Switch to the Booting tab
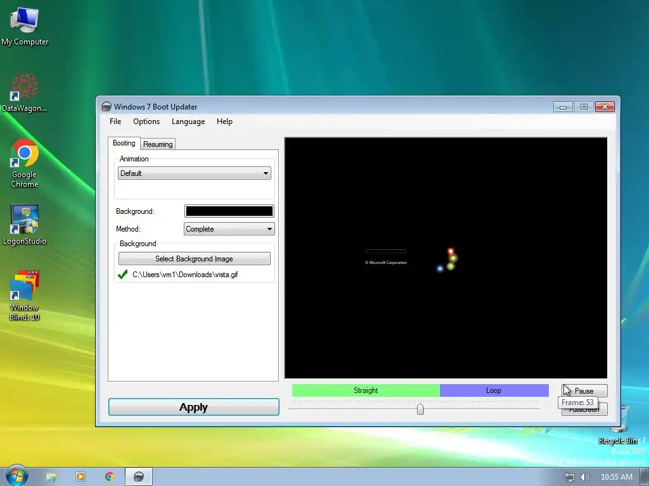The width and height of the screenshot is (649, 486). [x=124, y=143]
